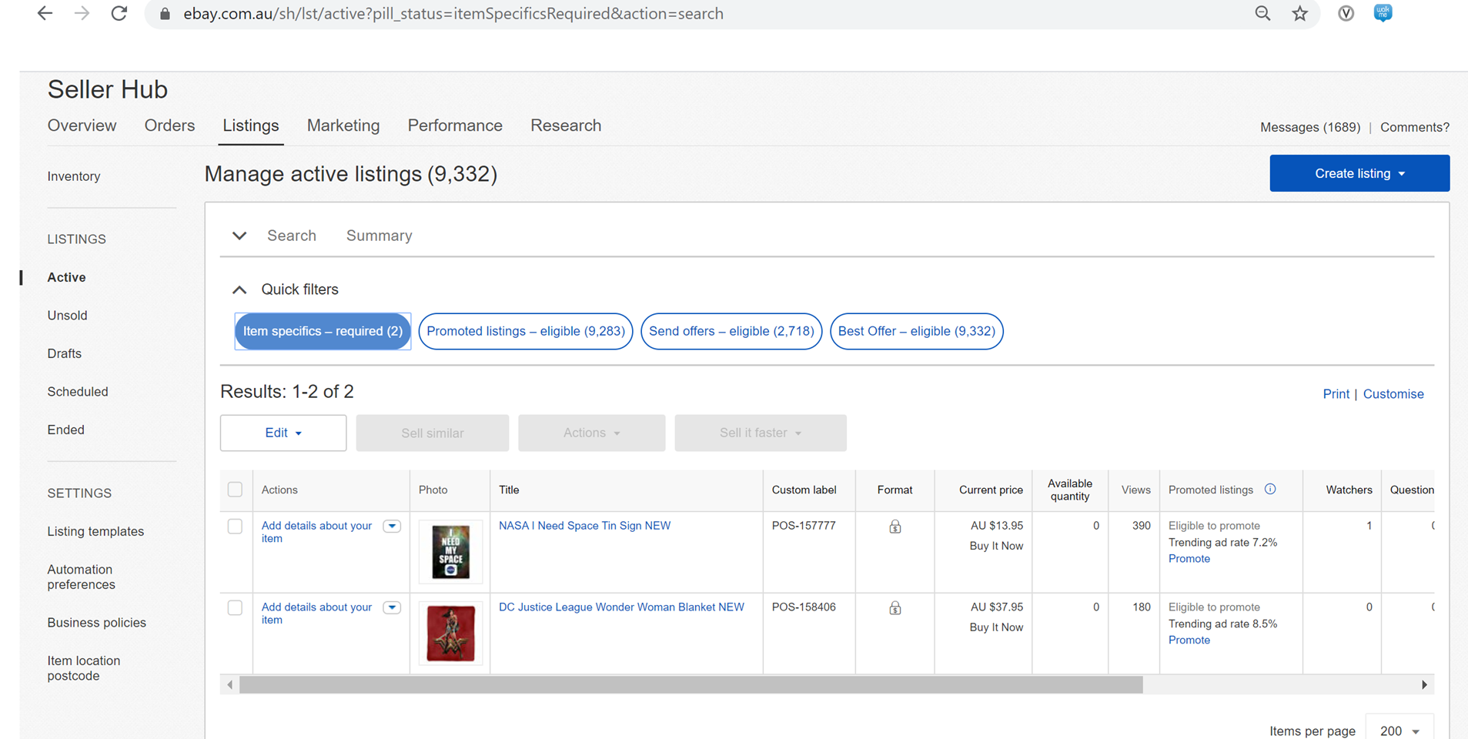Open Unsold listings in sidebar
The height and width of the screenshot is (739, 1468).
click(x=68, y=316)
